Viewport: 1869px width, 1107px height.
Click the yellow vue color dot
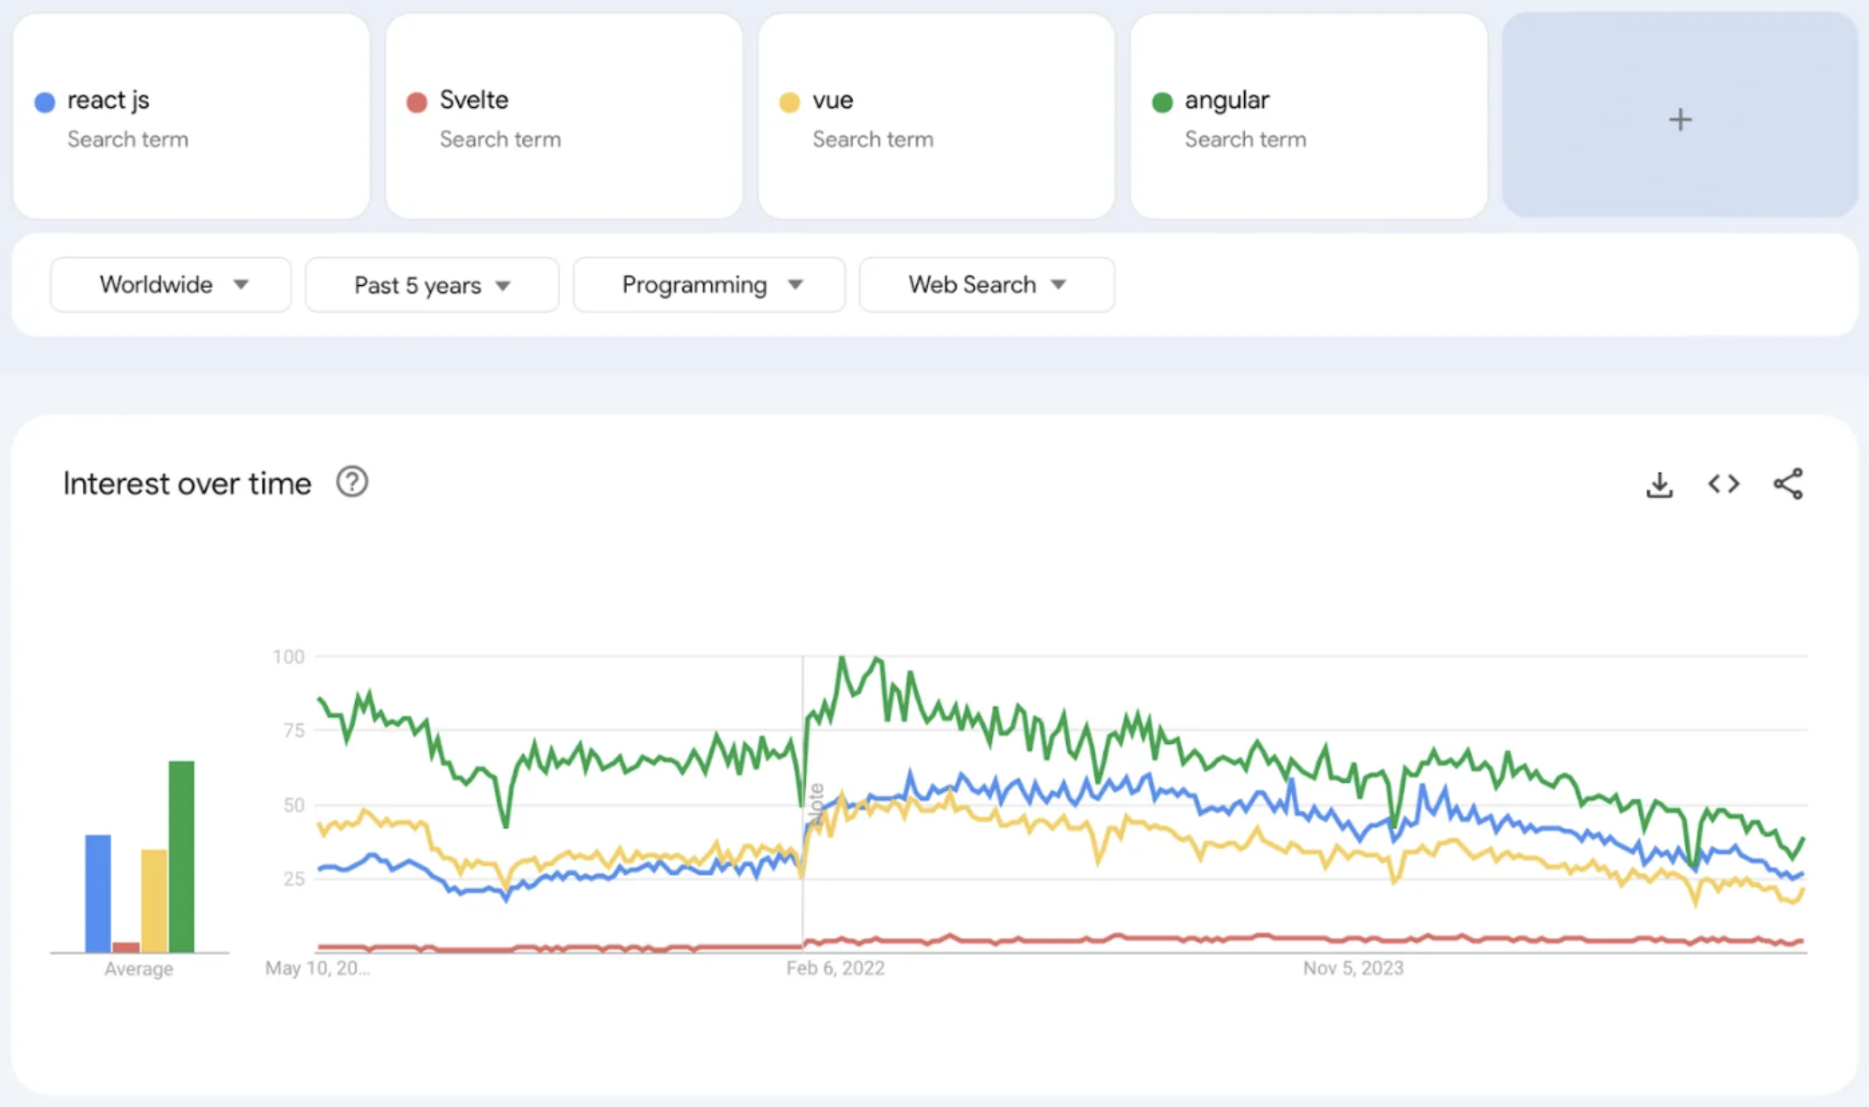click(x=789, y=102)
